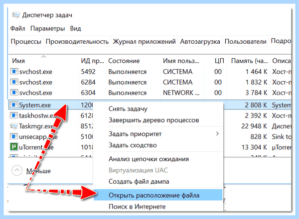Click the memory value 3 784 K
This screenshot has height=219, width=299.
(256, 93)
